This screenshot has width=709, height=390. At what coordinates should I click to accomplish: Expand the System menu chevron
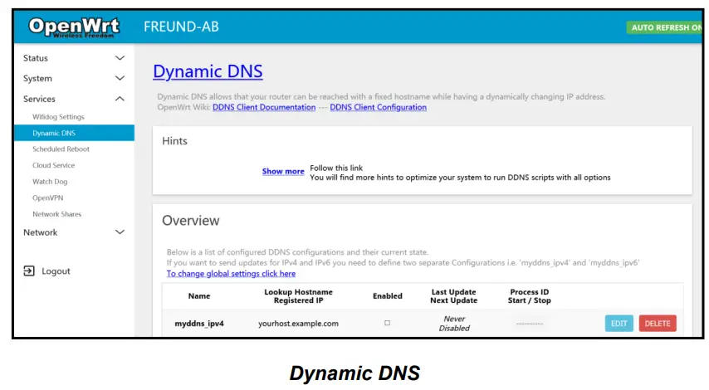click(120, 78)
